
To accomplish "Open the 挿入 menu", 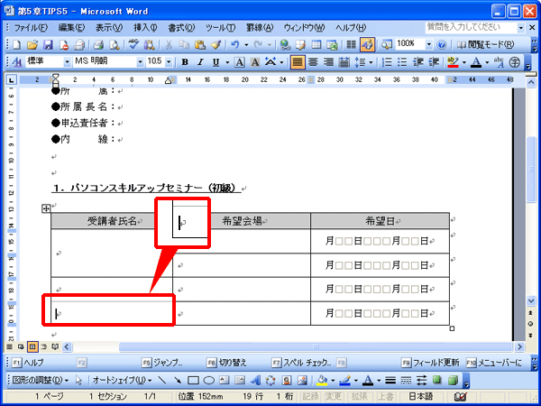I will [145, 27].
